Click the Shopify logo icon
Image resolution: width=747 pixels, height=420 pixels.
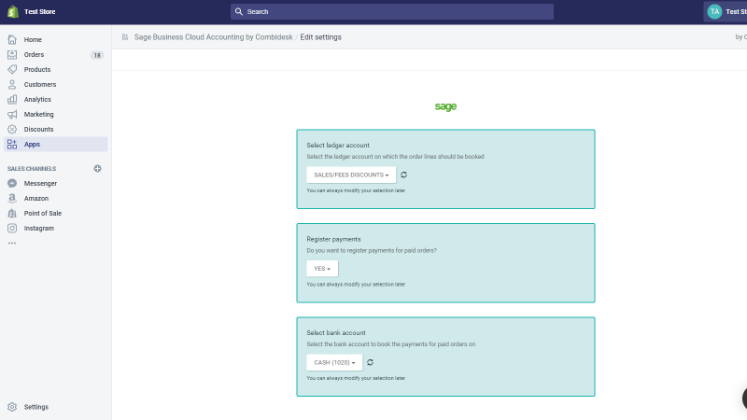13,11
